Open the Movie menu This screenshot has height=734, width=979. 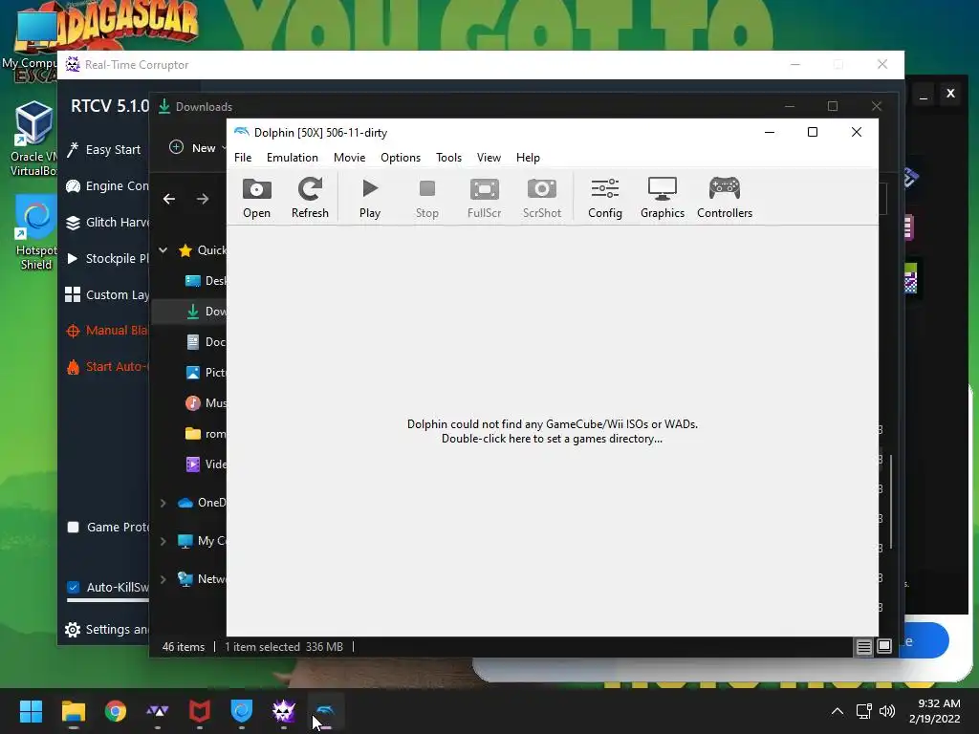(x=350, y=158)
